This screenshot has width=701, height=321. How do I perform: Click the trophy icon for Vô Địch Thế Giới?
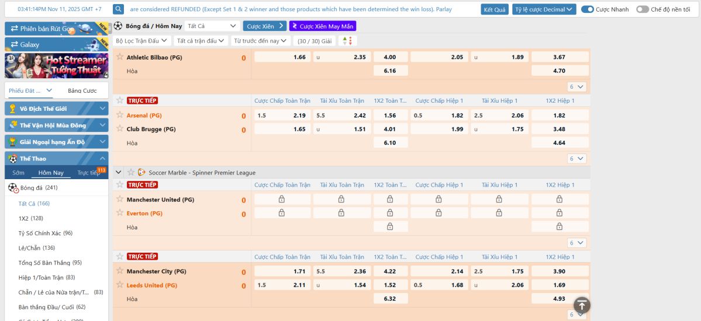pyautogui.click(x=12, y=109)
